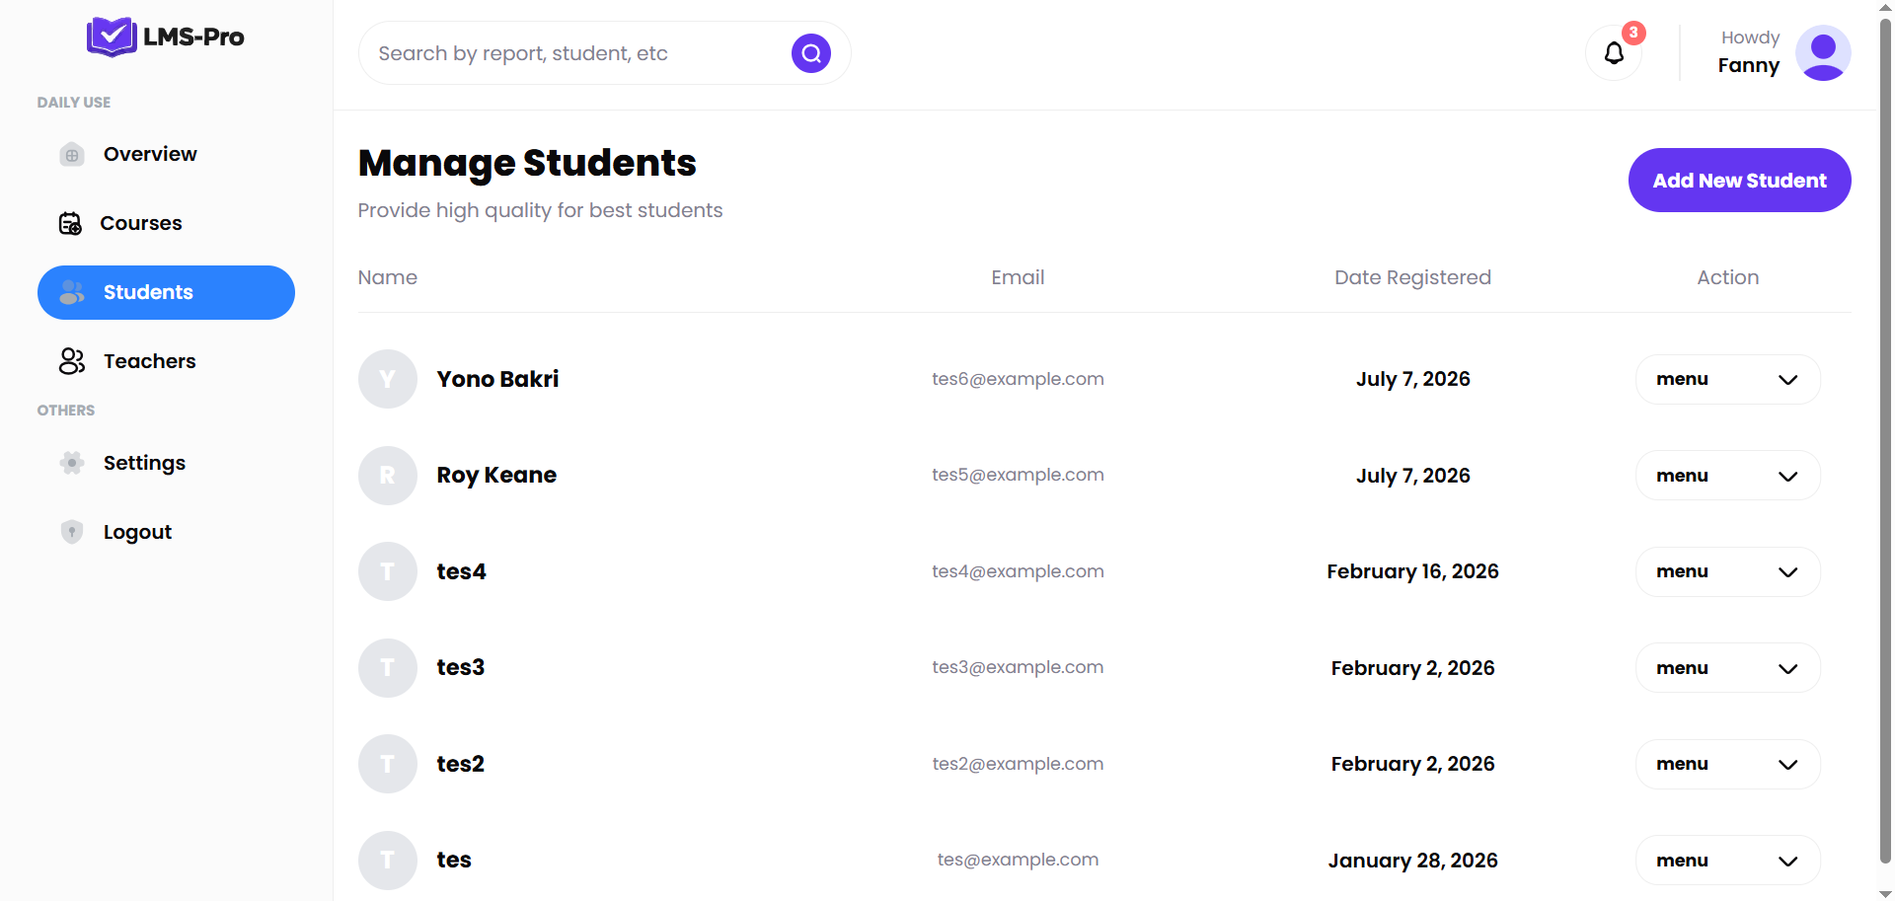Click email tes5@example.com
The width and height of the screenshot is (1895, 901).
tap(1018, 475)
